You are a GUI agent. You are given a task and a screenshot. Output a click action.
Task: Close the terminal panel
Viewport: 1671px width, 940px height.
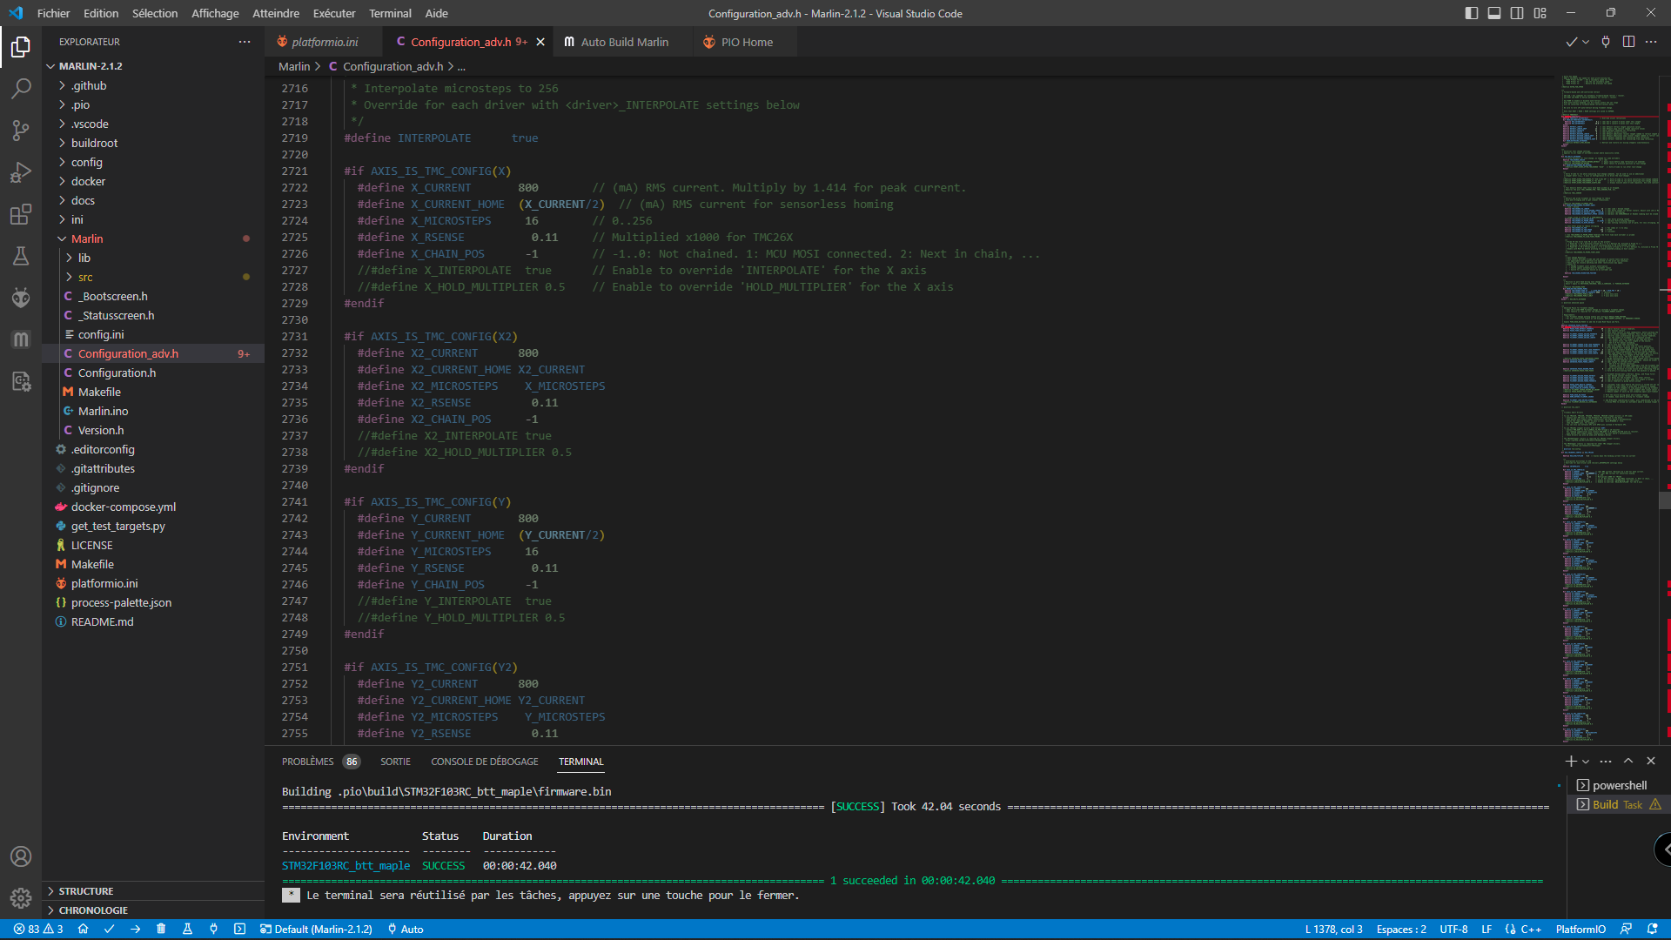point(1651,761)
